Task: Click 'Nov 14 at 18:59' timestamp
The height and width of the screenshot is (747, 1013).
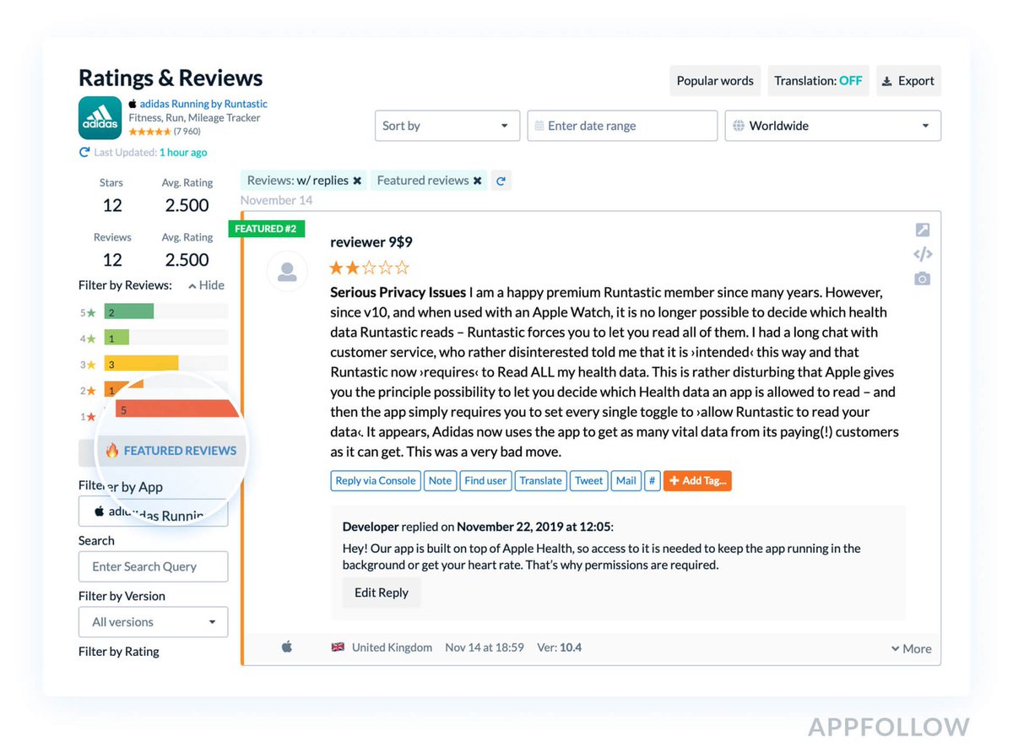Action: (x=485, y=647)
